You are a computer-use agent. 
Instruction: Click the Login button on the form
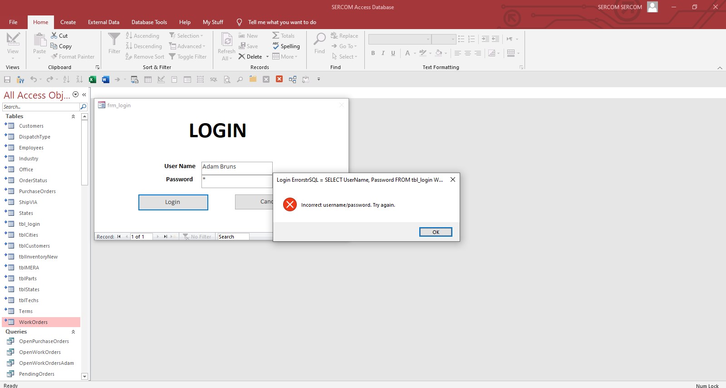pos(173,202)
